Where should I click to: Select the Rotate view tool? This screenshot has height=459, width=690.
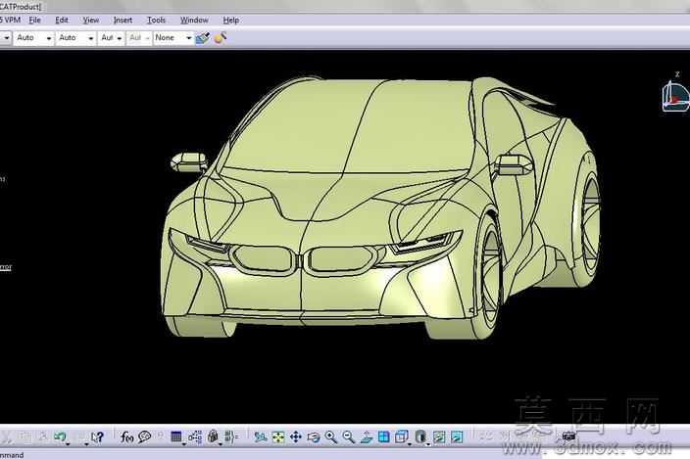pos(314,437)
